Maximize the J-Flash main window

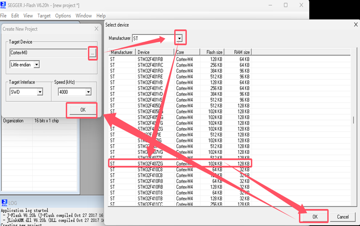(x=286, y=5)
